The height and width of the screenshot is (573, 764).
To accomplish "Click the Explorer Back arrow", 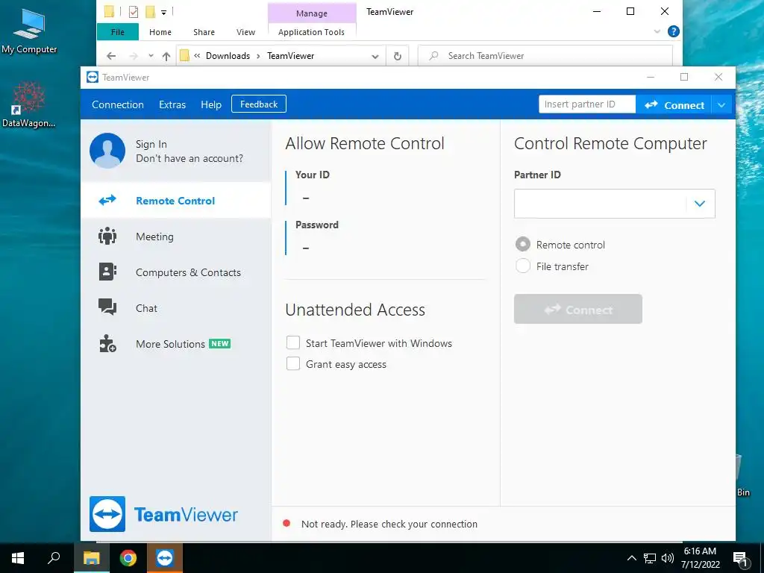I will tap(111, 56).
